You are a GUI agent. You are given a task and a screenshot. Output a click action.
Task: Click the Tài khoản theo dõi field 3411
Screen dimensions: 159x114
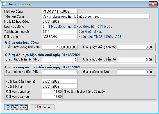tap(60, 32)
